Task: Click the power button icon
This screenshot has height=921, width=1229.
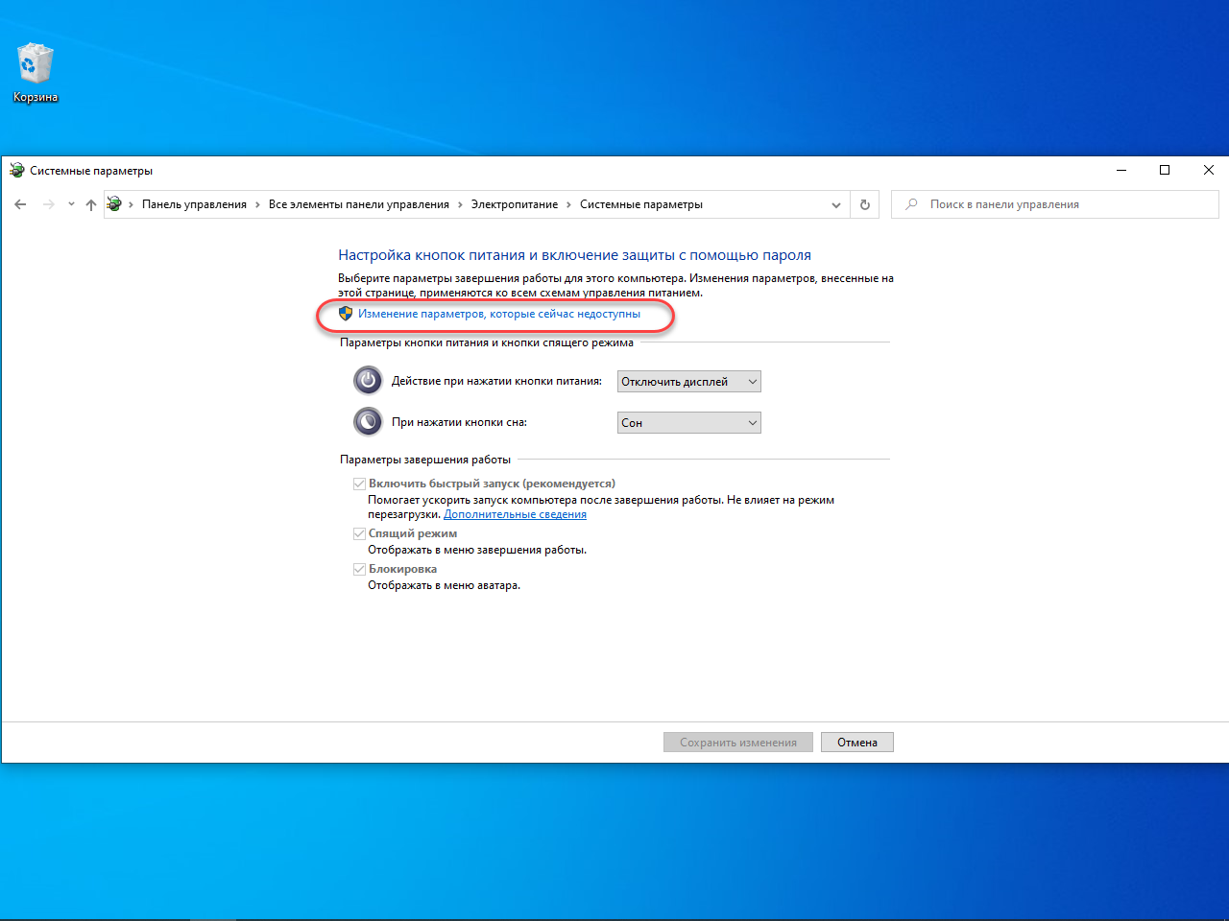Action: pos(368,381)
